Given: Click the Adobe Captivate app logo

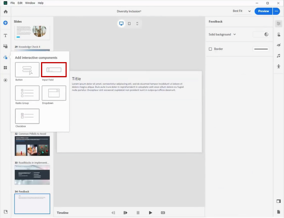Looking at the screenshot, I should pos(5,3).
